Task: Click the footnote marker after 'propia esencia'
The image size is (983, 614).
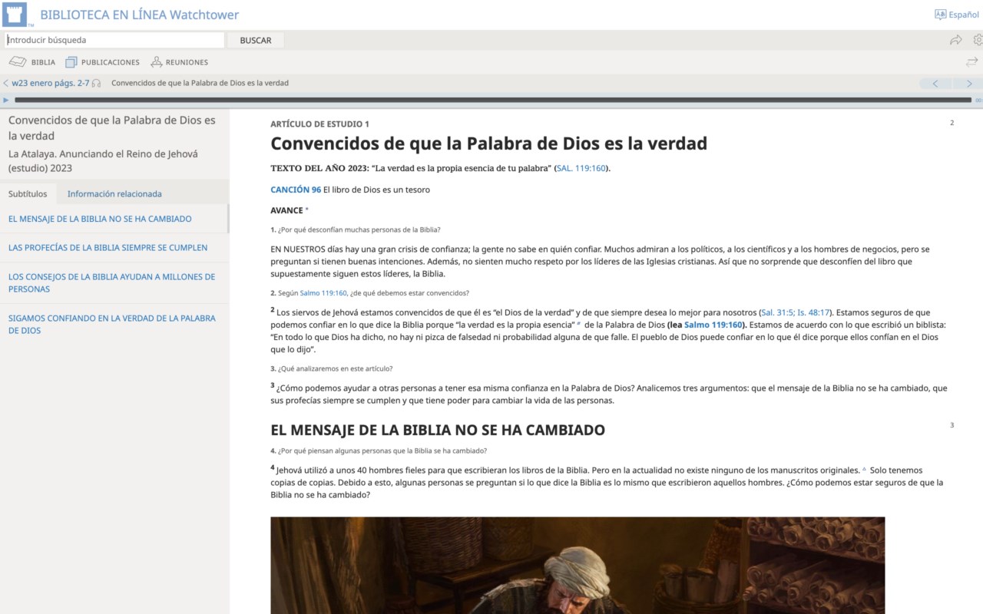Action: tap(579, 324)
